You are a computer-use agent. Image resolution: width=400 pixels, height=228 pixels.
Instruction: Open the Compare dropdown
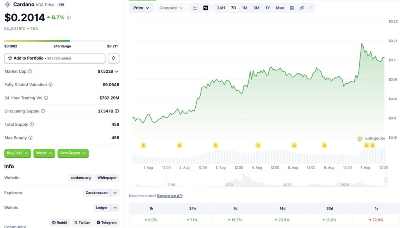point(171,8)
